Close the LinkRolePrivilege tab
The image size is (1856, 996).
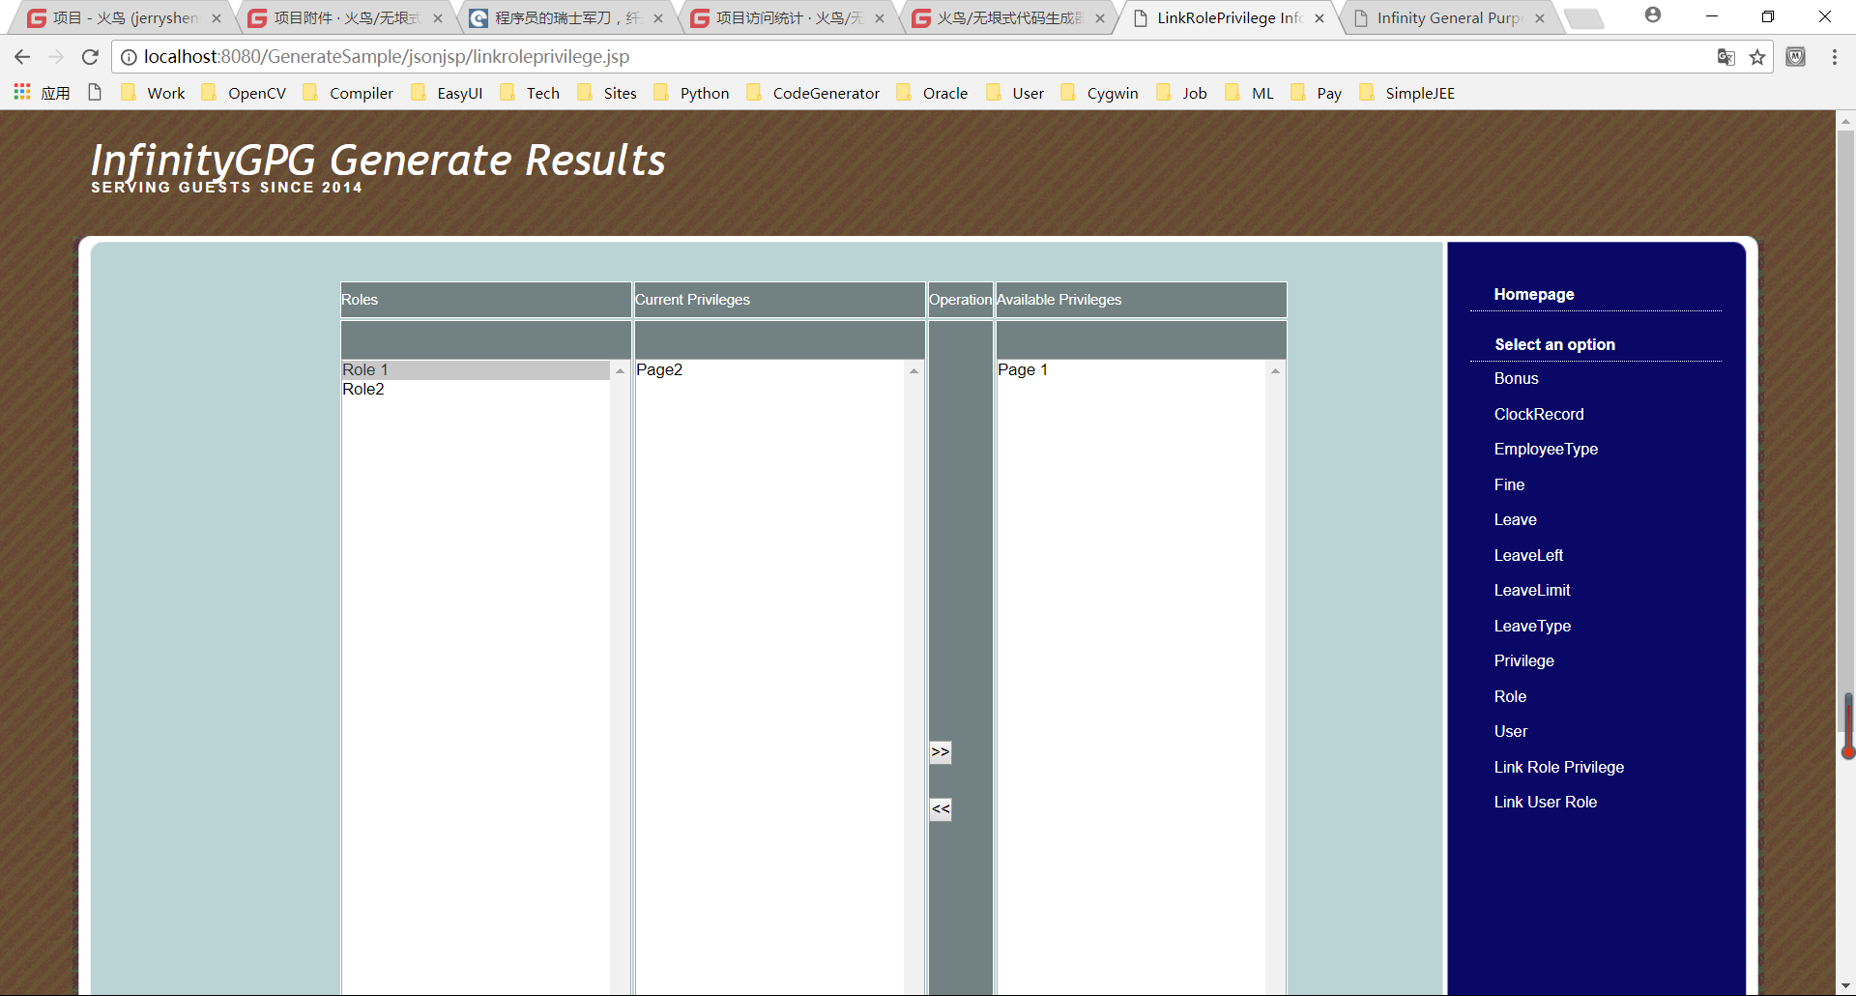pyautogui.click(x=1319, y=18)
